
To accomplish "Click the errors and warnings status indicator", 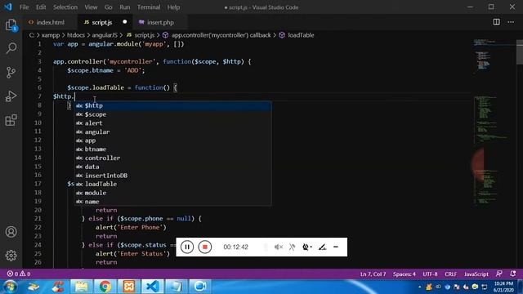I will pyautogui.click(x=19, y=274).
